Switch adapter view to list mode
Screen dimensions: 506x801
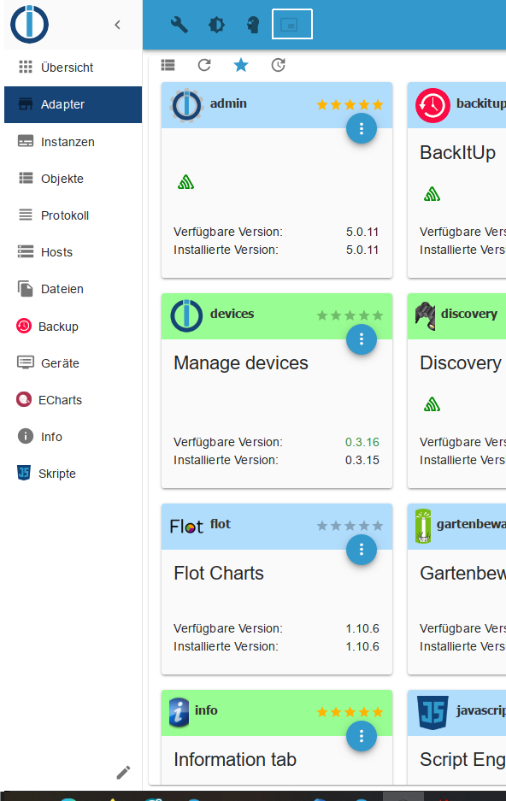point(168,65)
